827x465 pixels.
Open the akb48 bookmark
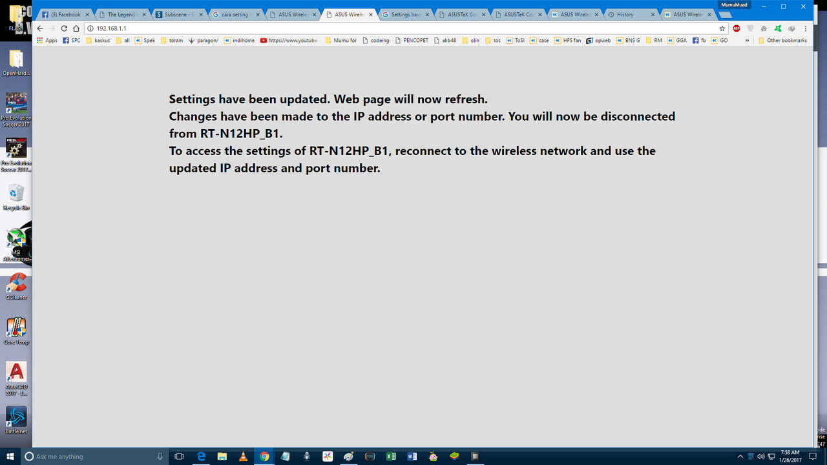point(445,40)
